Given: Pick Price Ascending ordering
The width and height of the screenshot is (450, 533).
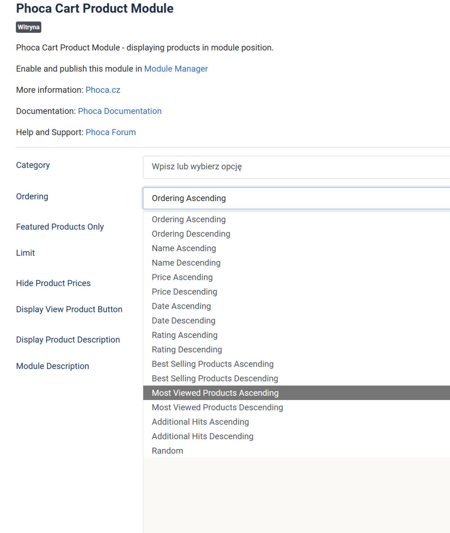Looking at the screenshot, I should pyautogui.click(x=182, y=277).
